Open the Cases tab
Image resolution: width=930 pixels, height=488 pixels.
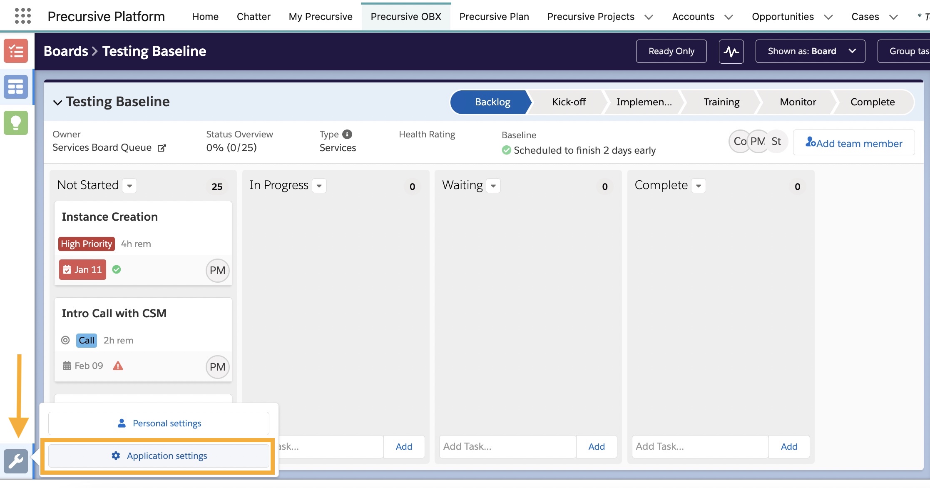pos(865,17)
